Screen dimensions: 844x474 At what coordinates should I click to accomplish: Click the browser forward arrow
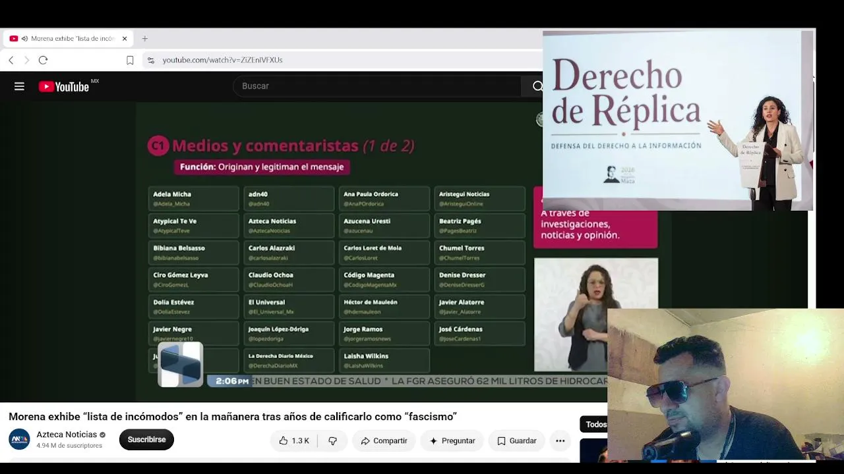27,60
